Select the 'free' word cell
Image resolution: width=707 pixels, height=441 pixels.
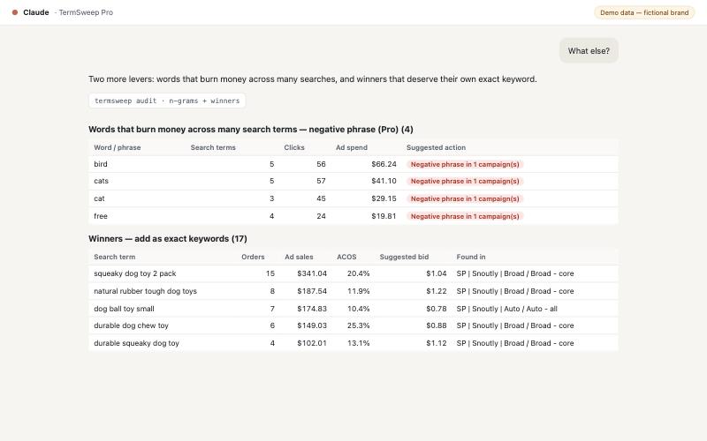tap(101, 216)
